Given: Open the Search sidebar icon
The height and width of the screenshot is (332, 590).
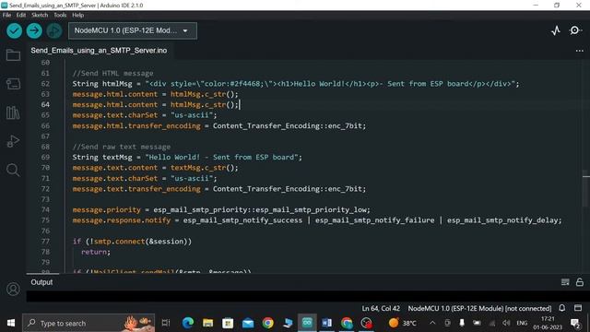Looking at the screenshot, I should click(x=13, y=170).
